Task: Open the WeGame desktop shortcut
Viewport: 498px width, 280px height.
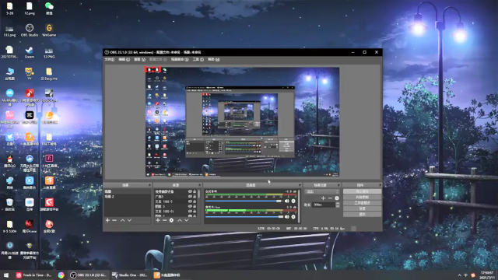Action: 49,30
